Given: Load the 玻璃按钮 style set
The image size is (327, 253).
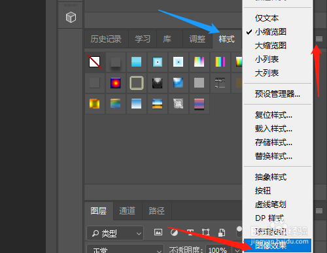Looking at the screenshot, I should (277, 232).
